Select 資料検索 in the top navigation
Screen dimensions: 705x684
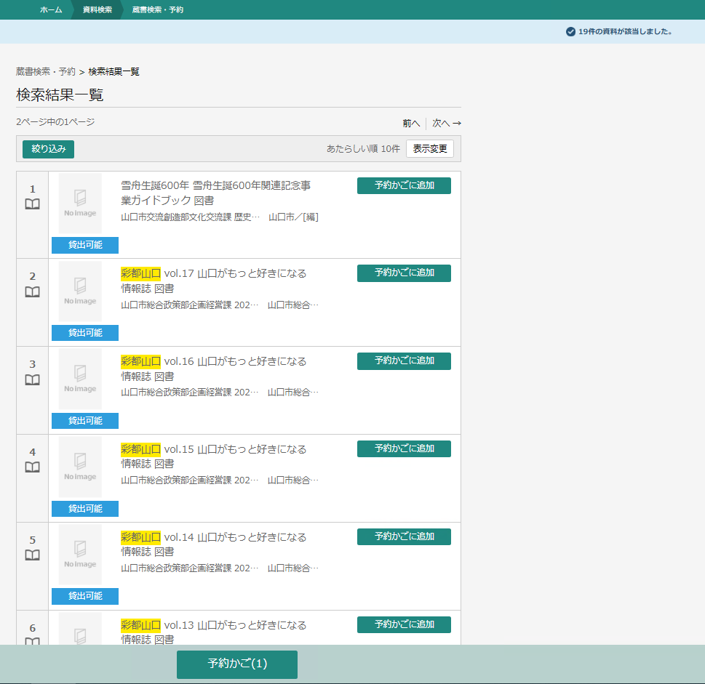click(x=97, y=9)
